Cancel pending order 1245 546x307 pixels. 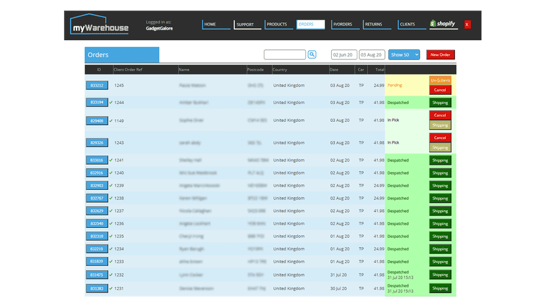point(440,90)
